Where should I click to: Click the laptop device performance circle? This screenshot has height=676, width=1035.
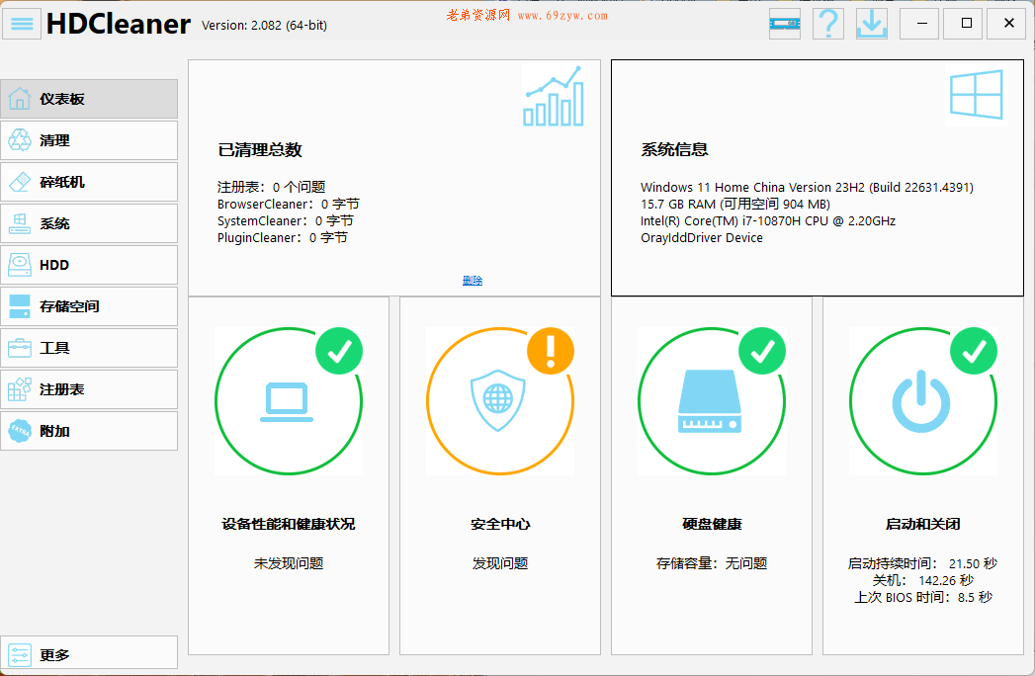click(289, 401)
